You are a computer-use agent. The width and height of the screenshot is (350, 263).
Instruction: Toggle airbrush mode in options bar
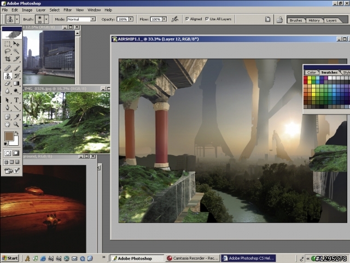pyautogui.click(x=175, y=19)
